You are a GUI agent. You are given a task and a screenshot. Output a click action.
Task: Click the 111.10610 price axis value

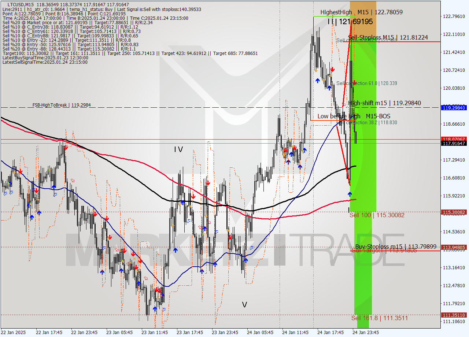(454, 321)
